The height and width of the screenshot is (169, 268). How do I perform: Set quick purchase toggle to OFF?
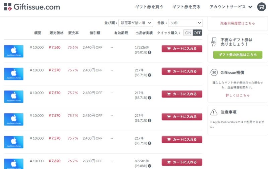pos(197,33)
